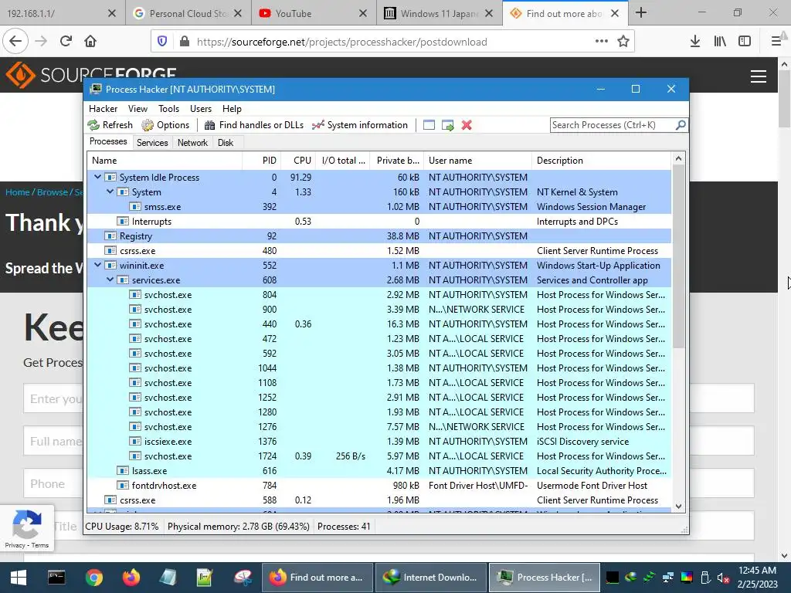Image resolution: width=791 pixels, height=593 pixels.
Task: Click the Browse breadcrumb link
Action: tap(52, 192)
